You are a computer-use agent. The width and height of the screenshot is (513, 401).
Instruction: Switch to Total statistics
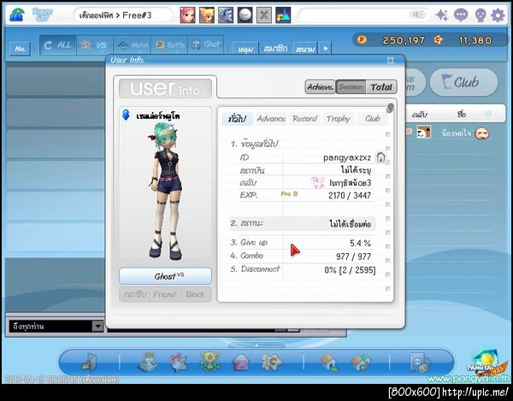point(381,87)
